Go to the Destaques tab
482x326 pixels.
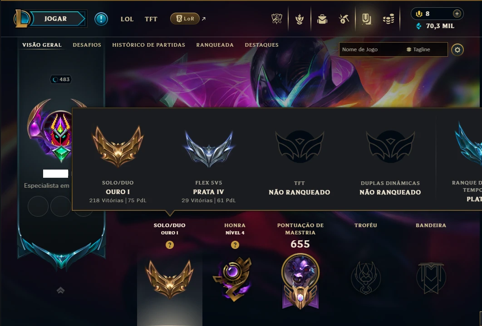coord(261,45)
